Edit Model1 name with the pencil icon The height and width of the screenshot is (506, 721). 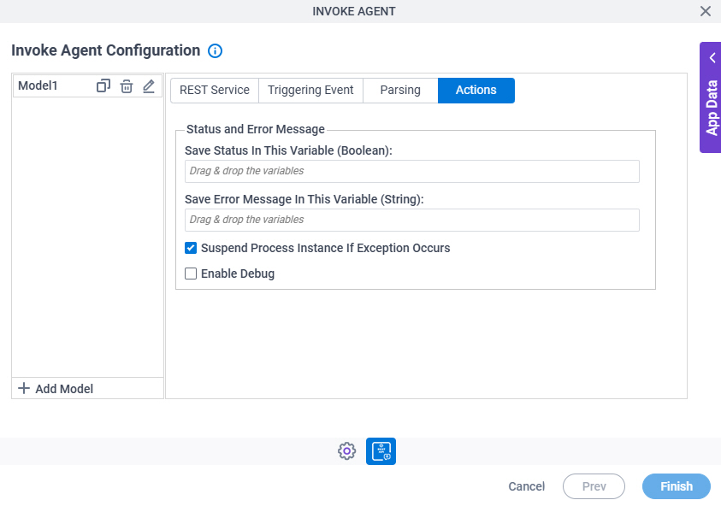pyautogui.click(x=149, y=86)
